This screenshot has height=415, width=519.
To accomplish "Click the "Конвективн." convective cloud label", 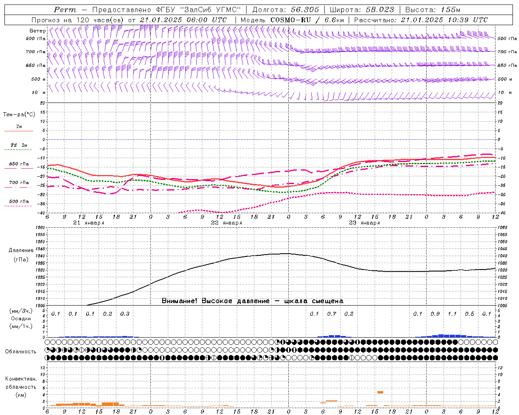I will (21, 379).
